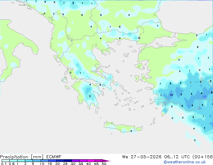
Task: Click the 35–40 mm legend color swatch
Action: tap(83, 161)
